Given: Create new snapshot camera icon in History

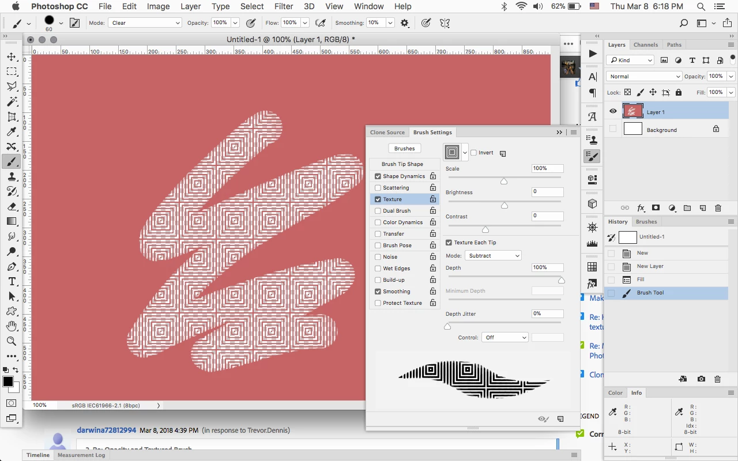Looking at the screenshot, I should pyautogui.click(x=701, y=379).
